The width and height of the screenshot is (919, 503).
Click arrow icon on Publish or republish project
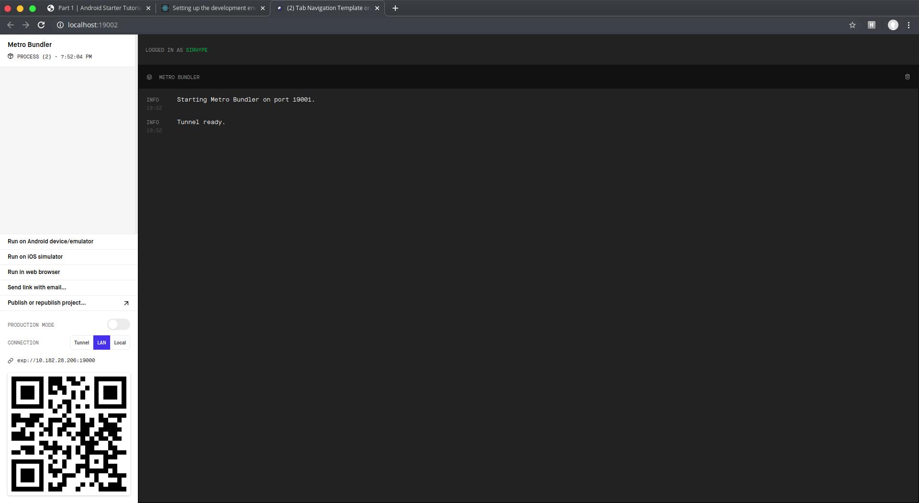(x=126, y=303)
